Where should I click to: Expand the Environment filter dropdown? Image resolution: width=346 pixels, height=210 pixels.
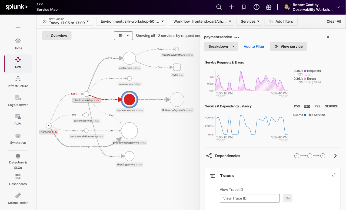point(131,21)
